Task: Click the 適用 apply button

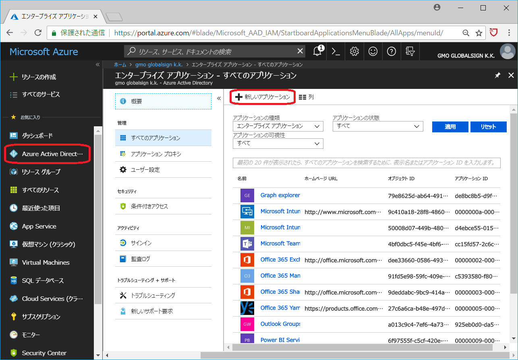Action: click(x=450, y=127)
